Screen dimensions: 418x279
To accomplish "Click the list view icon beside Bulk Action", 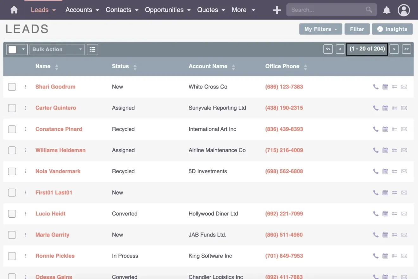I will coord(92,49).
